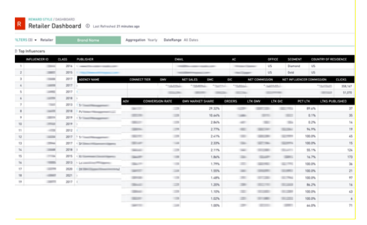Image resolution: width=367 pixels, height=225 pixels.
Task: Select the 94.9% PCT LTK value
Action: pyautogui.click(x=311, y=129)
